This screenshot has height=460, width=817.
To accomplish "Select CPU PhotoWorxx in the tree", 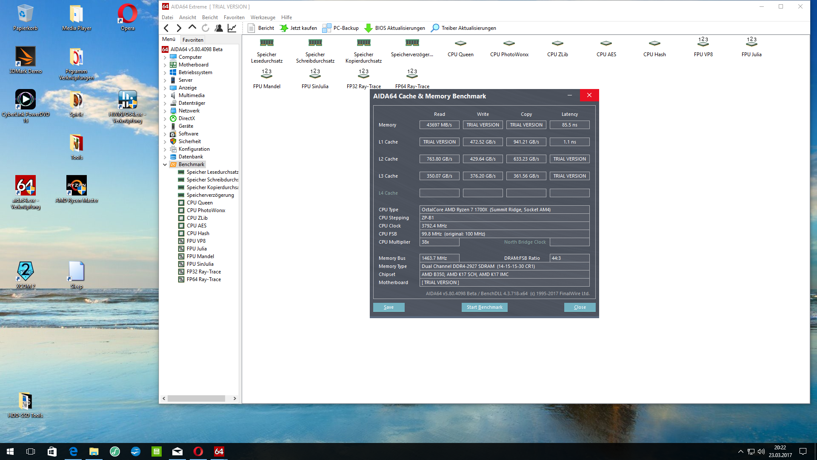I will click(x=206, y=210).
